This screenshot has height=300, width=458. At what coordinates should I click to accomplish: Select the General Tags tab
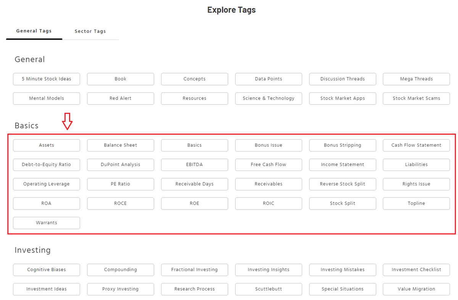(34, 31)
